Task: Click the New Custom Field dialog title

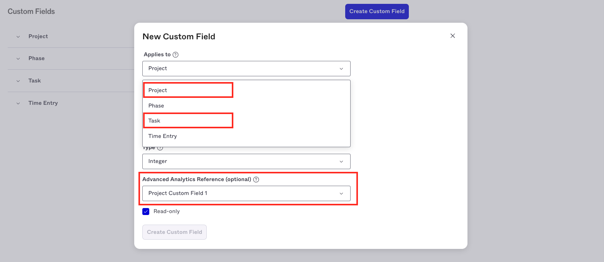Action: (x=179, y=37)
